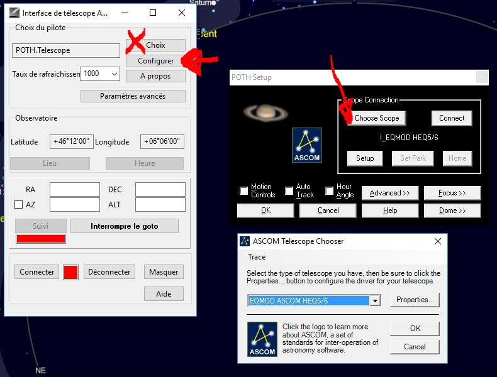Image resolution: width=497 pixels, height=377 pixels.
Task: Open Aide help button
Action: 164,294
